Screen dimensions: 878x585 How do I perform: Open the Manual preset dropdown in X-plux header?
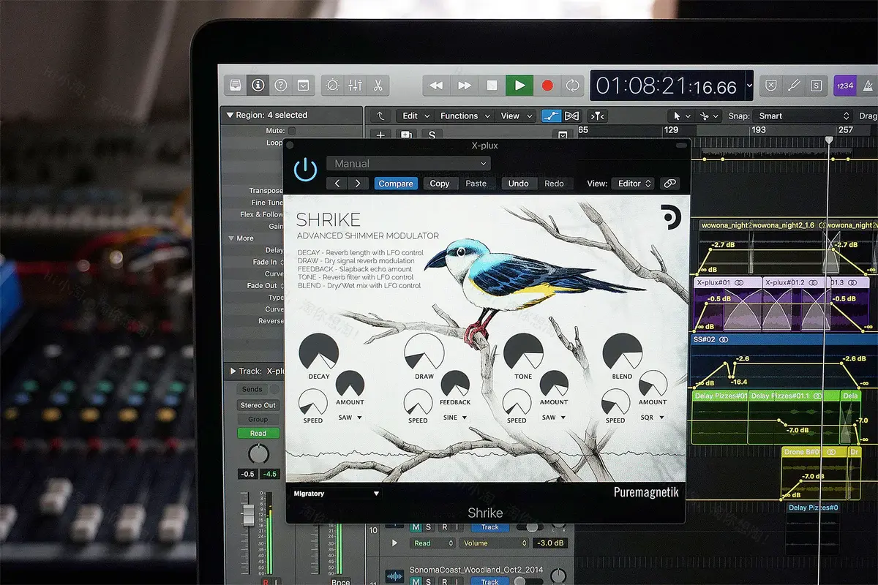point(410,163)
